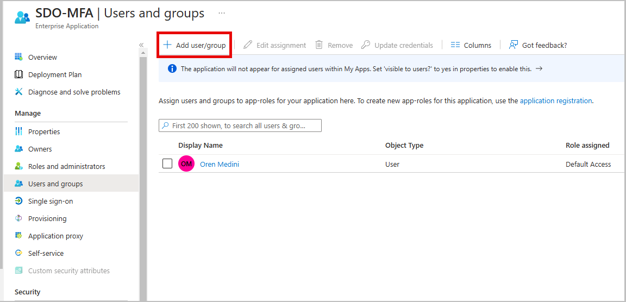626x302 pixels.
Task: Focus the search all users & groups field
Action: click(240, 125)
